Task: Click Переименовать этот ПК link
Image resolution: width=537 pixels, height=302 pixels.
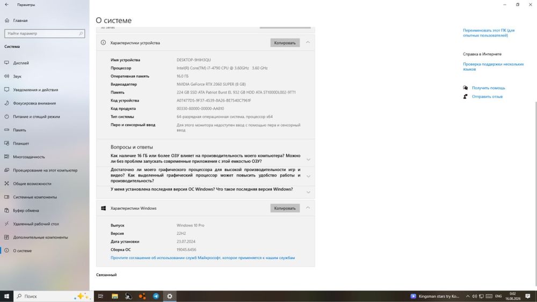Action: (489, 33)
